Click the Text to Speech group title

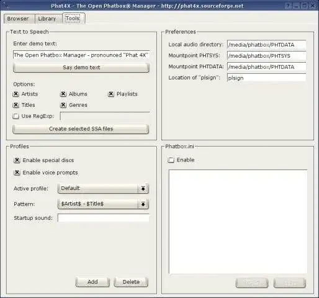tap(29, 32)
